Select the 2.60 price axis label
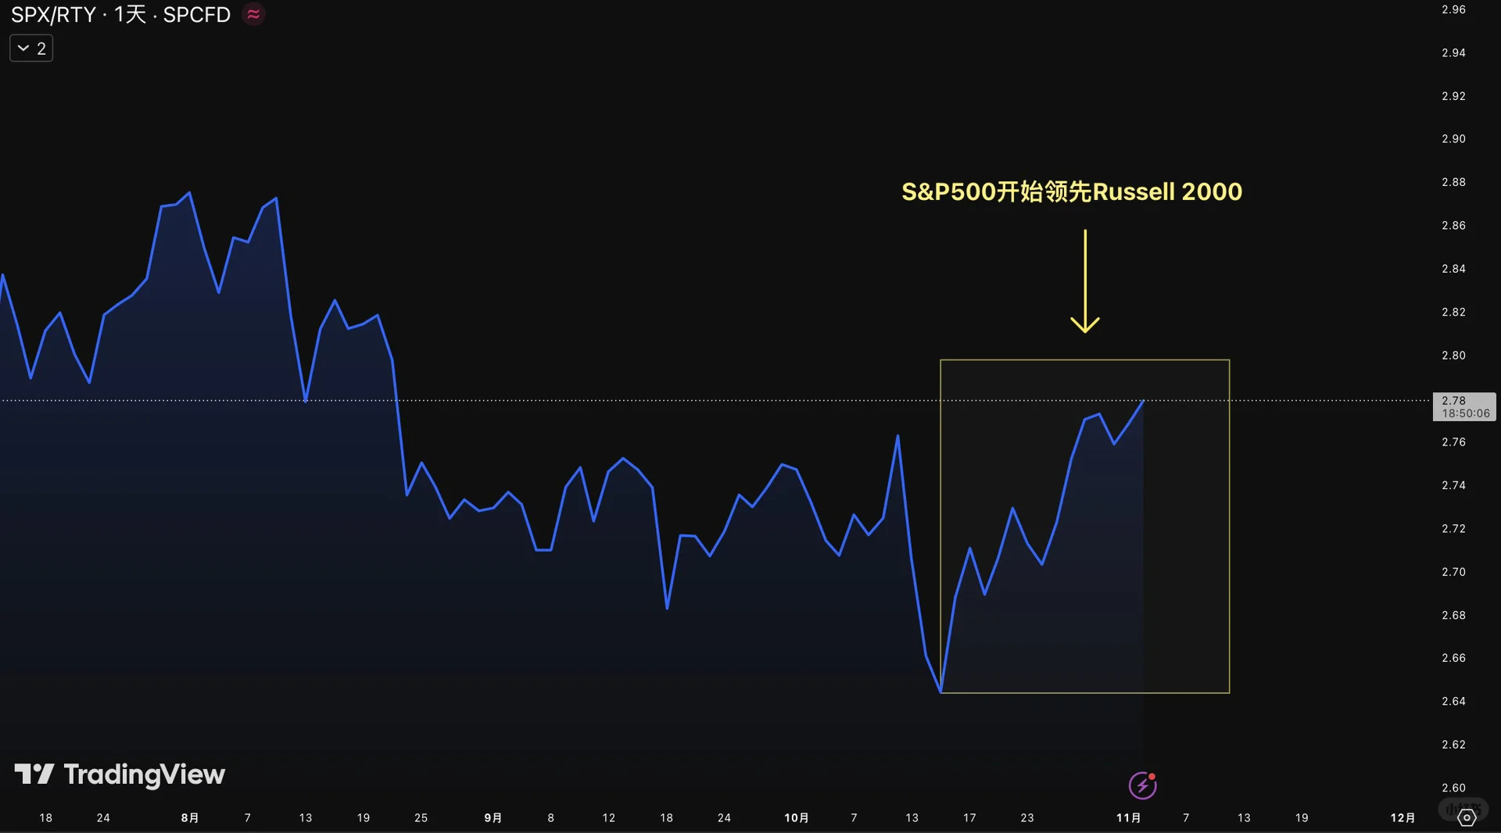Viewport: 1501px width, 833px height. point(1453,788)
